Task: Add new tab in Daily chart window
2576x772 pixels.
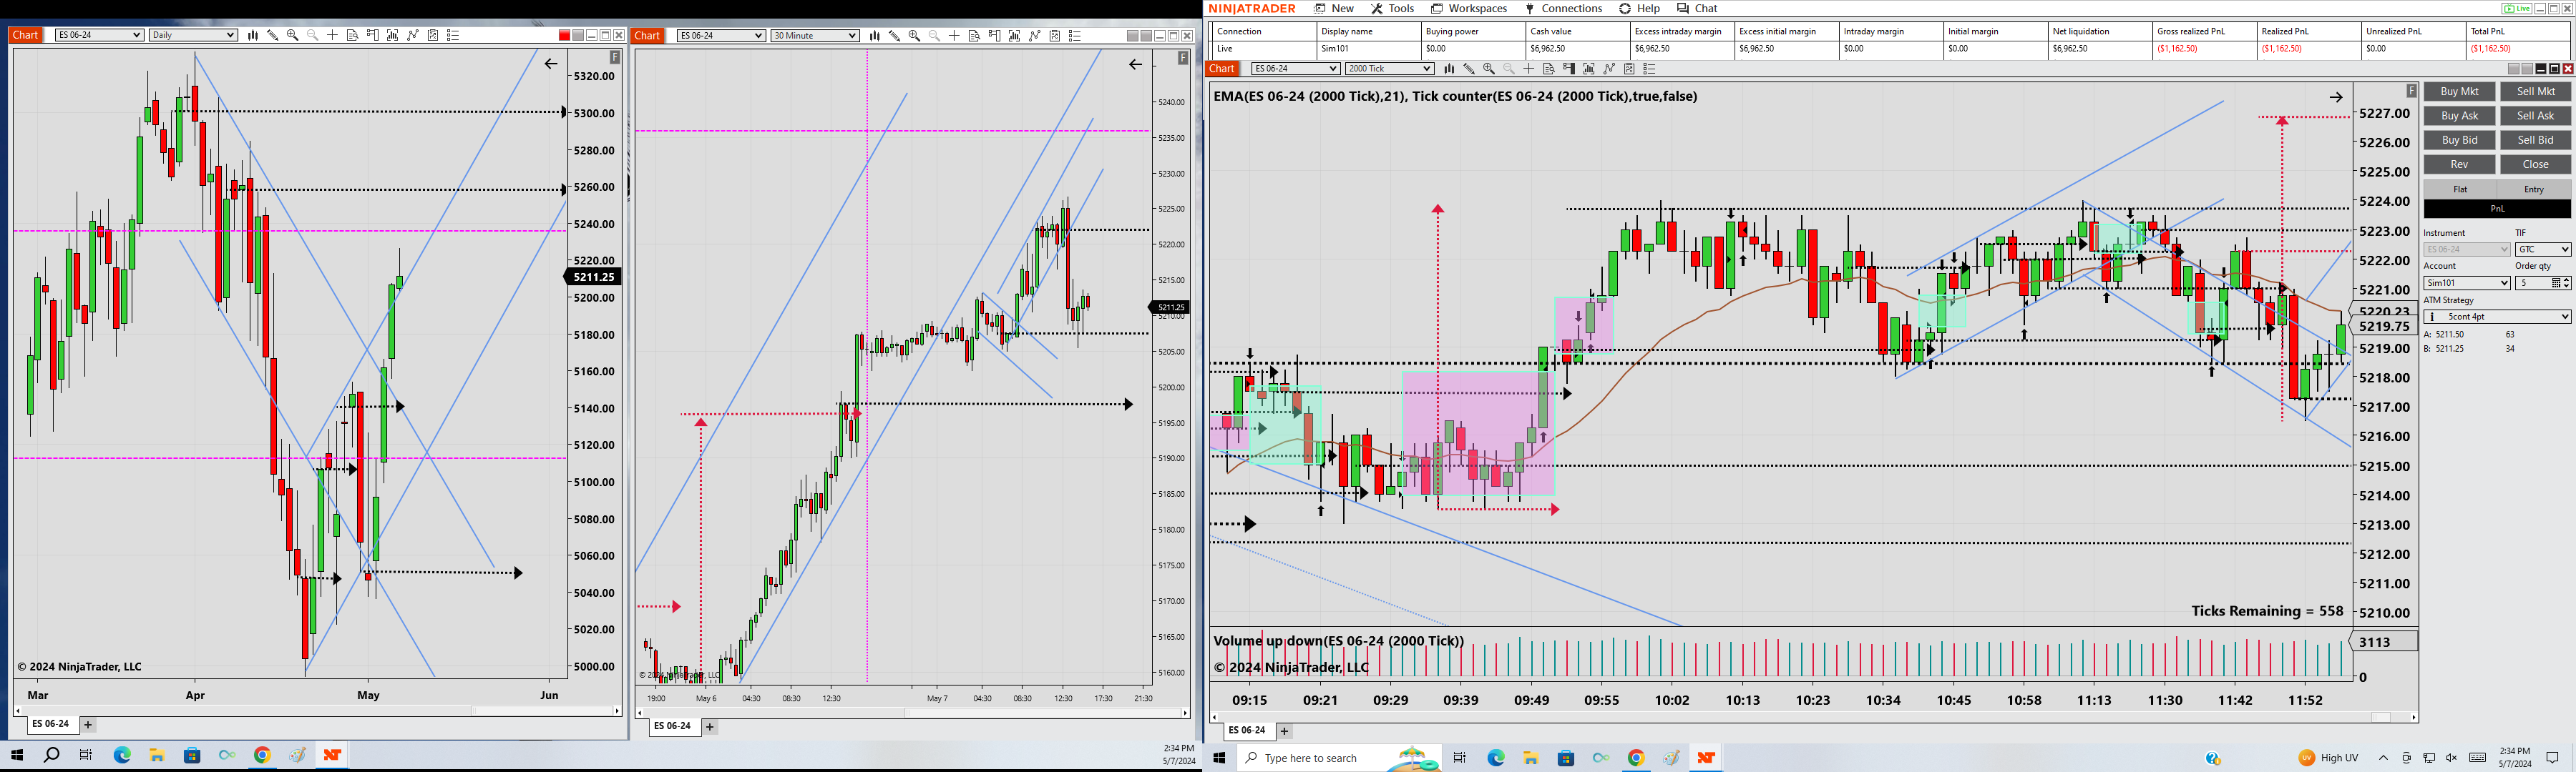Action: click(x=88, y=725)
